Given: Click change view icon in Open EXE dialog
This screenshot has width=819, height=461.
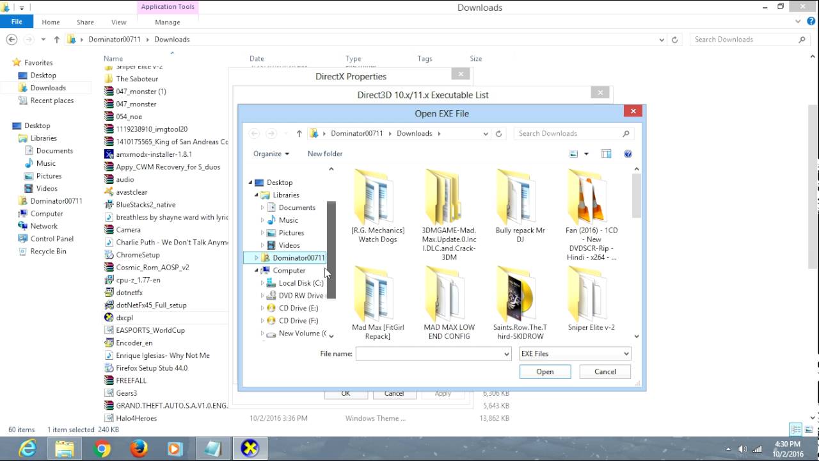Looking at the screenshot, I should coord(574,154).
